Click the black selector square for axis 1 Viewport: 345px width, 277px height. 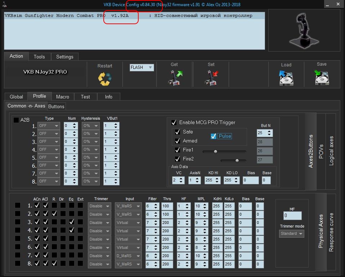pyautogui.click(x=18, y=205)
